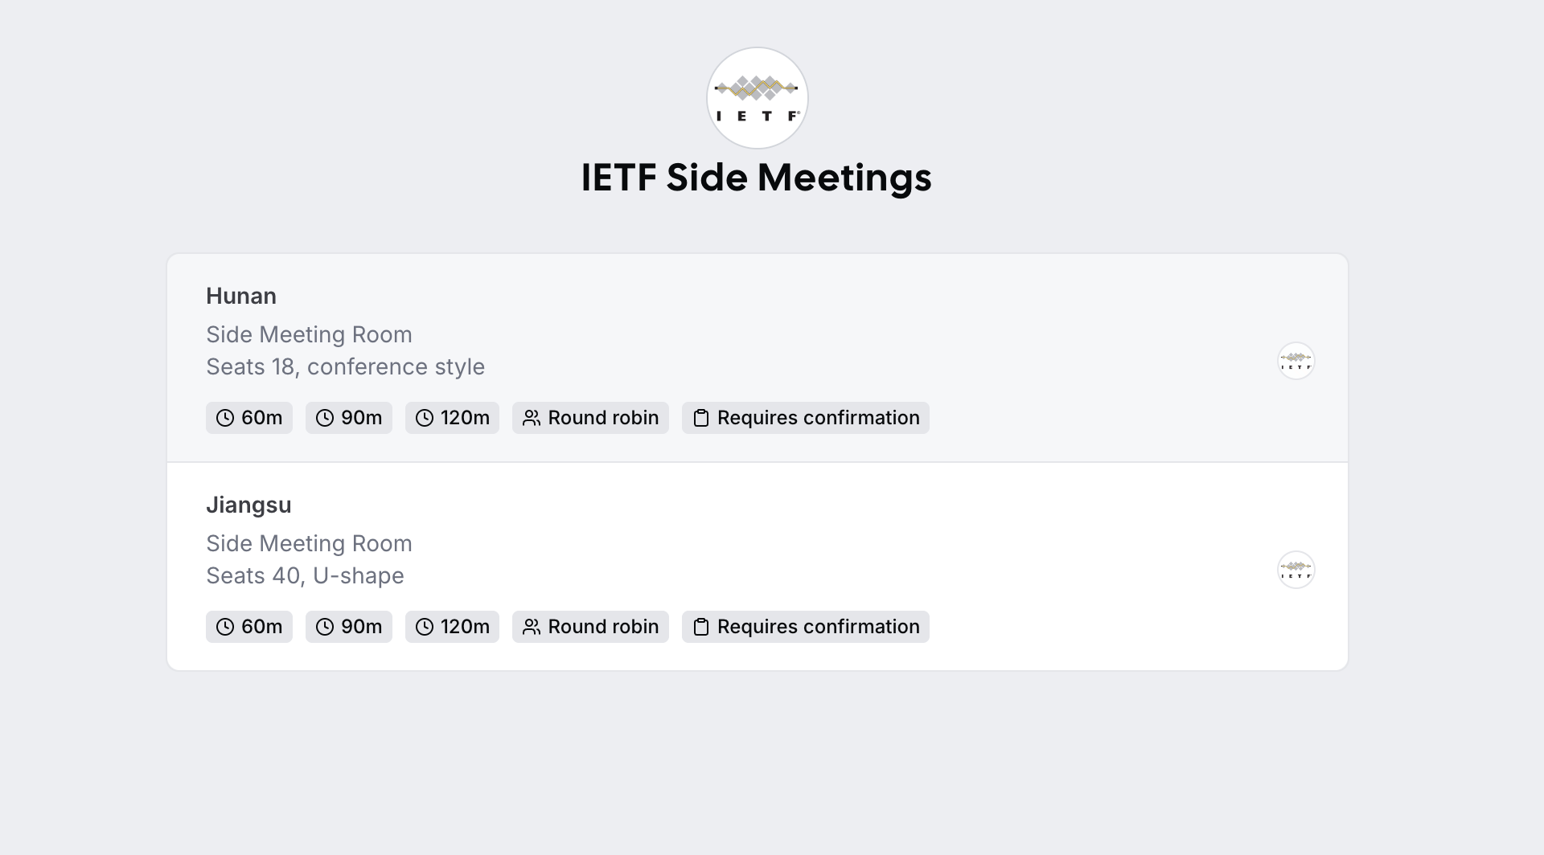Click clock icon on Hunan 90m badge
The height and width of the screenshot is (855, 1544).
point(325,418)
